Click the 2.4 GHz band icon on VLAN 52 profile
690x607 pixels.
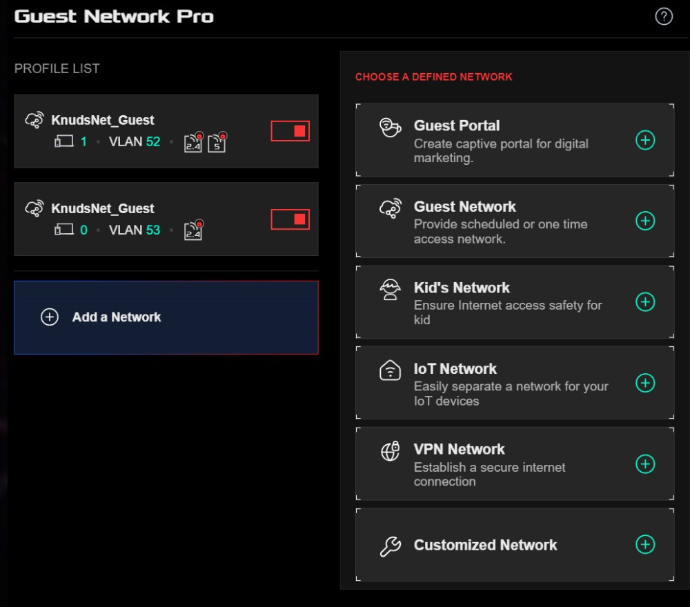tap(193, 142)
